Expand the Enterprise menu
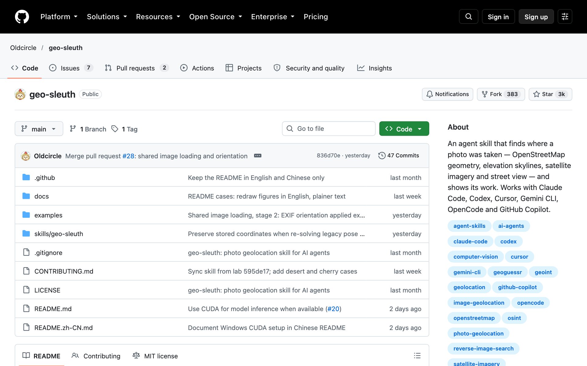Image resolution: width=587 pixels, height=366 pixels. click(x=272, y=17)
